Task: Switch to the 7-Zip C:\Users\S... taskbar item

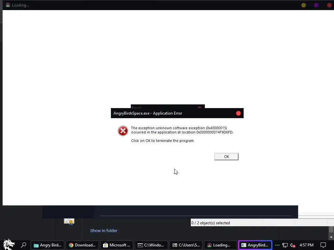Action: 186,245
